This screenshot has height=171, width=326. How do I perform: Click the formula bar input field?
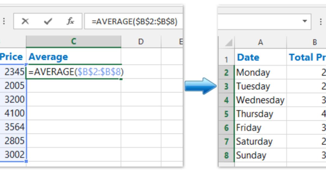133,21
